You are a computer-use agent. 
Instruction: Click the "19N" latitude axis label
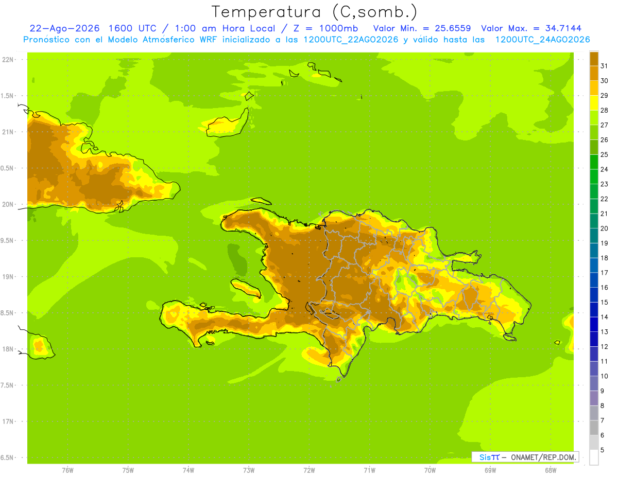click(x=8, y=277)
